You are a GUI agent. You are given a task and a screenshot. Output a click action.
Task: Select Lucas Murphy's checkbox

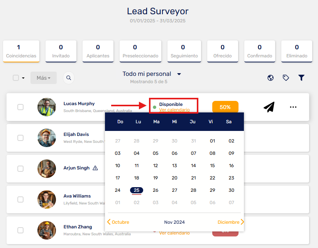pos(20,107)
